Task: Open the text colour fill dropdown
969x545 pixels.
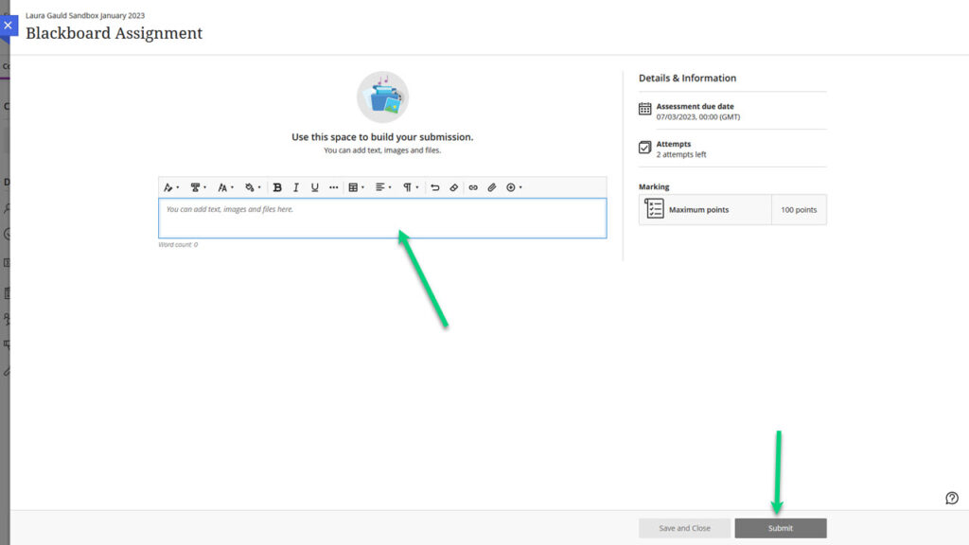Action: click(252, 187)
